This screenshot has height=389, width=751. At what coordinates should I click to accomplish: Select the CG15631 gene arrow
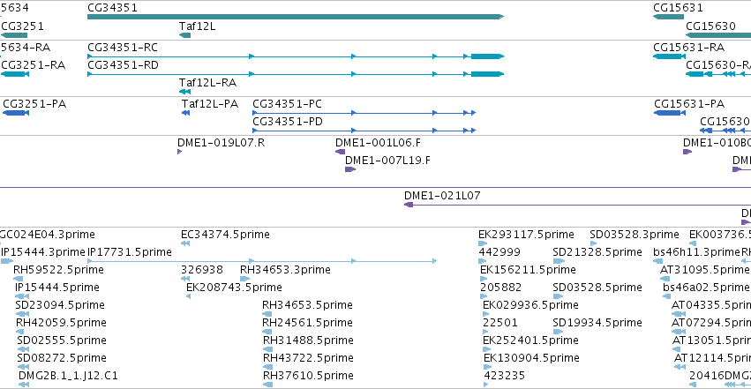click(668, 17)
